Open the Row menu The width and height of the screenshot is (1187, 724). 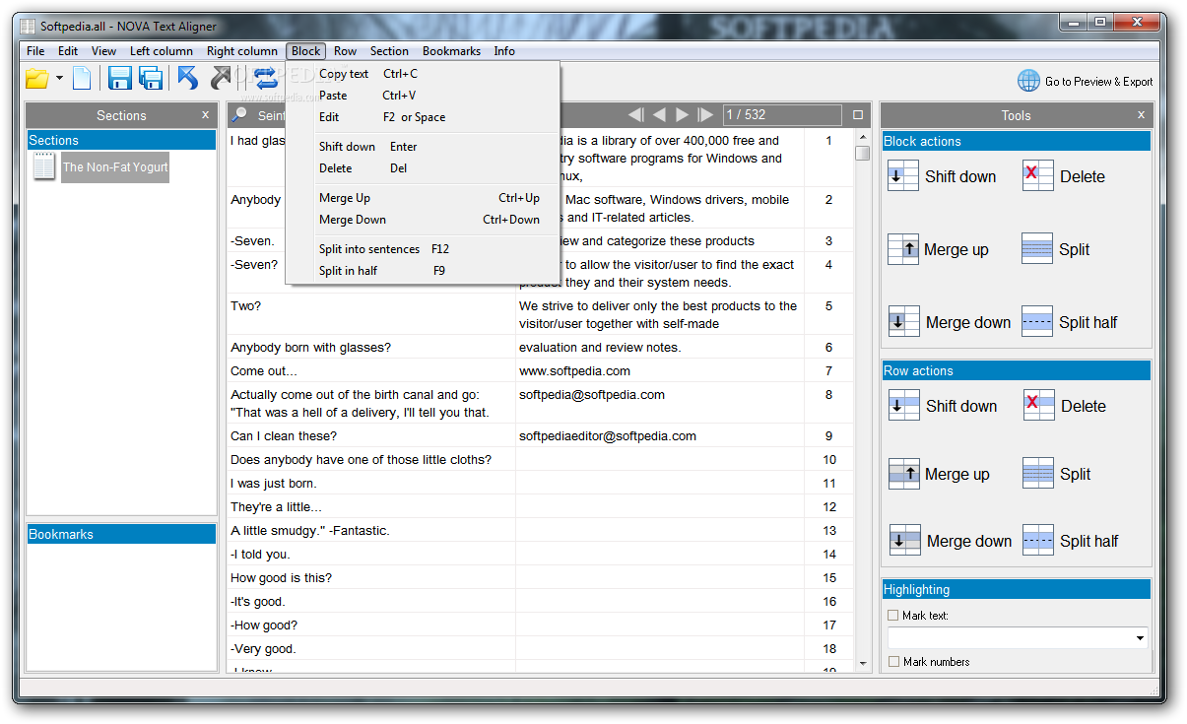click(345, 51)
